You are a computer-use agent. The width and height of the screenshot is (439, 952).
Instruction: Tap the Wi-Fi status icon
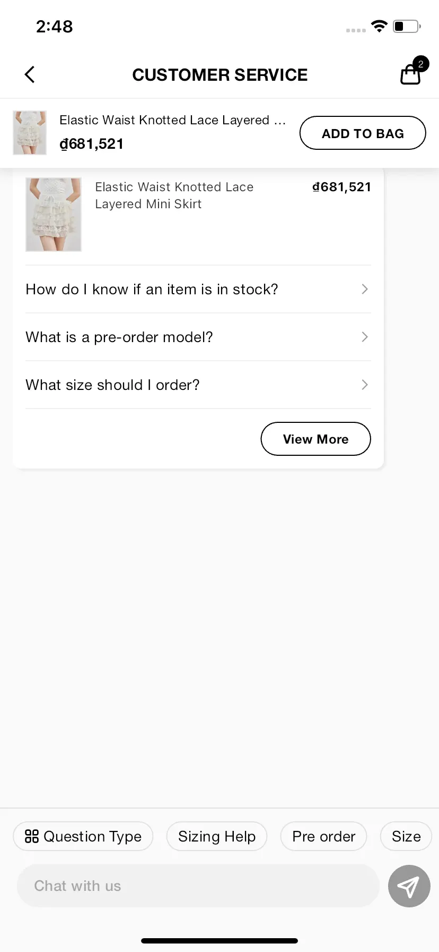coord(379,26)
